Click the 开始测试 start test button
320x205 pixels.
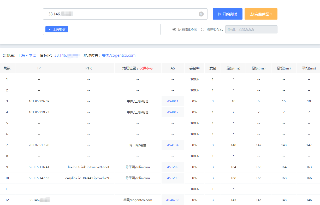[227, 14]
